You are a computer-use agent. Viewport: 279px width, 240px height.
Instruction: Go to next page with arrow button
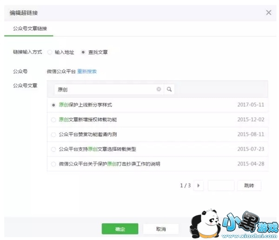[x=199, y=186]
